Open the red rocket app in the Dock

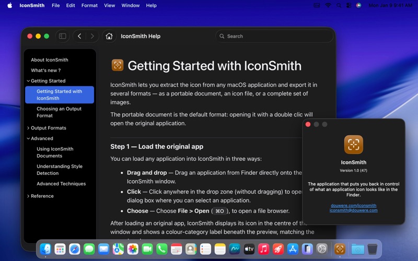click(278, 249)
